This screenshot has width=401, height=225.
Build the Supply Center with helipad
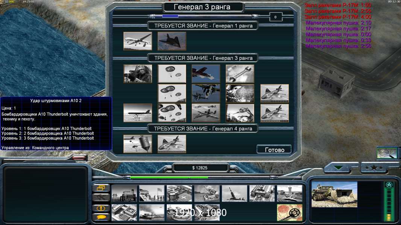click(x=179, y=193)
